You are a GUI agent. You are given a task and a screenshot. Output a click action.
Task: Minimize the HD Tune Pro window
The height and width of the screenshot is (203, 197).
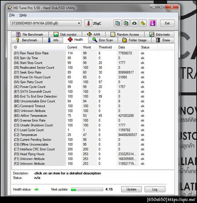coord(154,7)
